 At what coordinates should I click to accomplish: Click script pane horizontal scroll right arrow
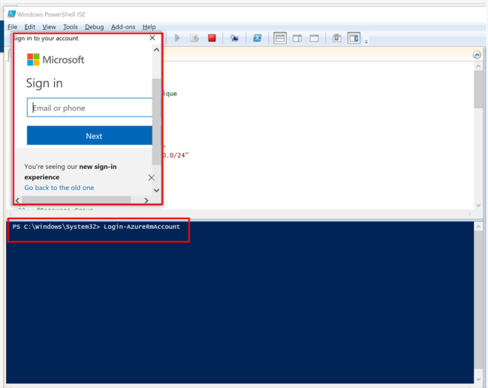coord(469,214)
